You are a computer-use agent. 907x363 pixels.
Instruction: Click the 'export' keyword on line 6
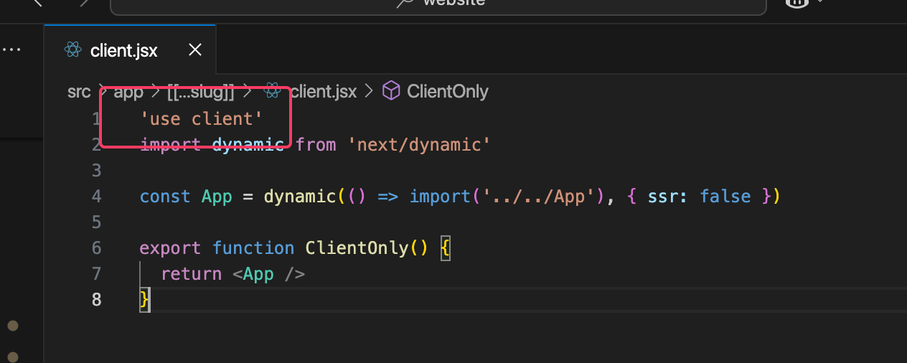pos(170,248)
